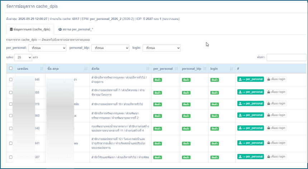The image size is (308, 169).
Task: Click personal_idp มีแล้ว badge in กองพัฒนาแหล่งน้ำขนาดกลาง row
Action: 186,129
